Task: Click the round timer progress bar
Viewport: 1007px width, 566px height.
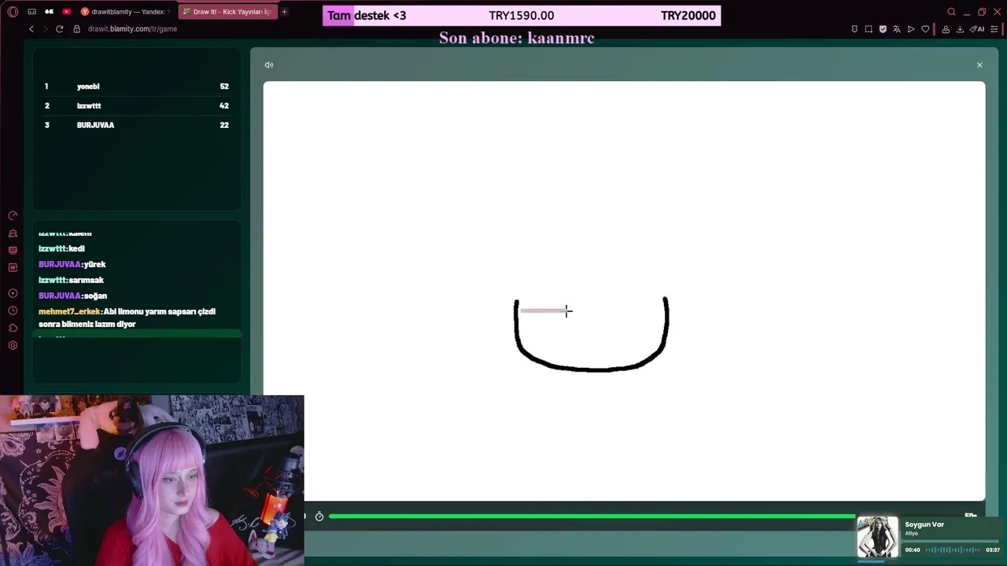Action: 592,516
